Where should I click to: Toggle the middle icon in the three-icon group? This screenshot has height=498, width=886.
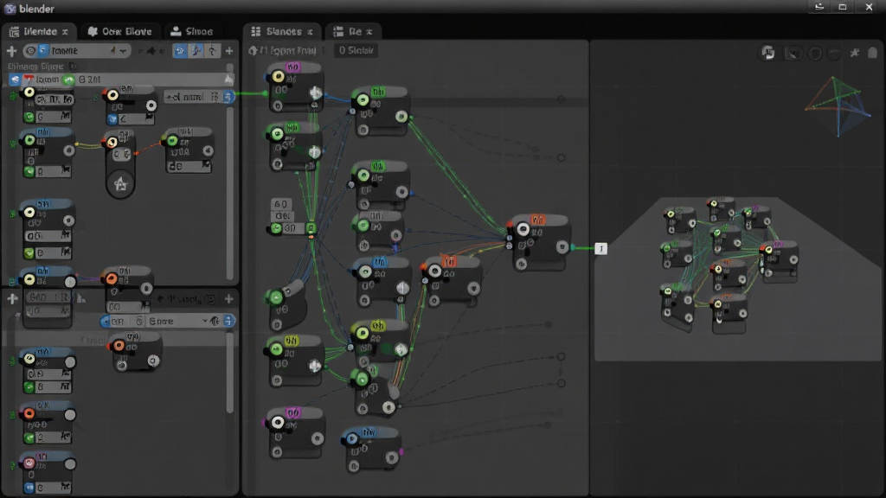point(196,51)
